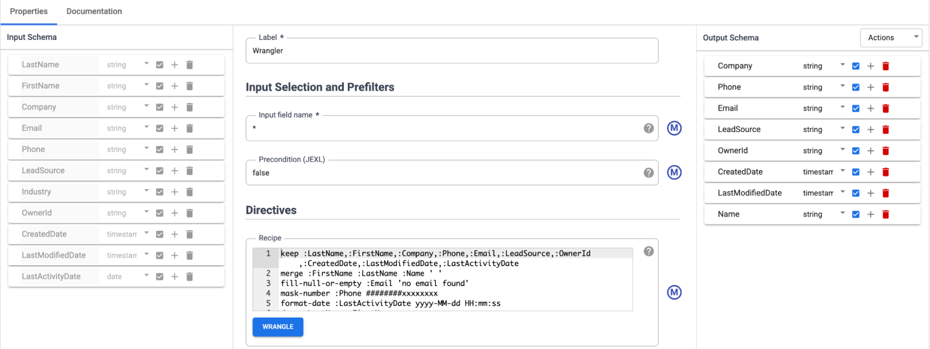The width and height of the screenshot is (930, 349).
Task: Open type dropdown for Name output field
Action: click(842, 214)
